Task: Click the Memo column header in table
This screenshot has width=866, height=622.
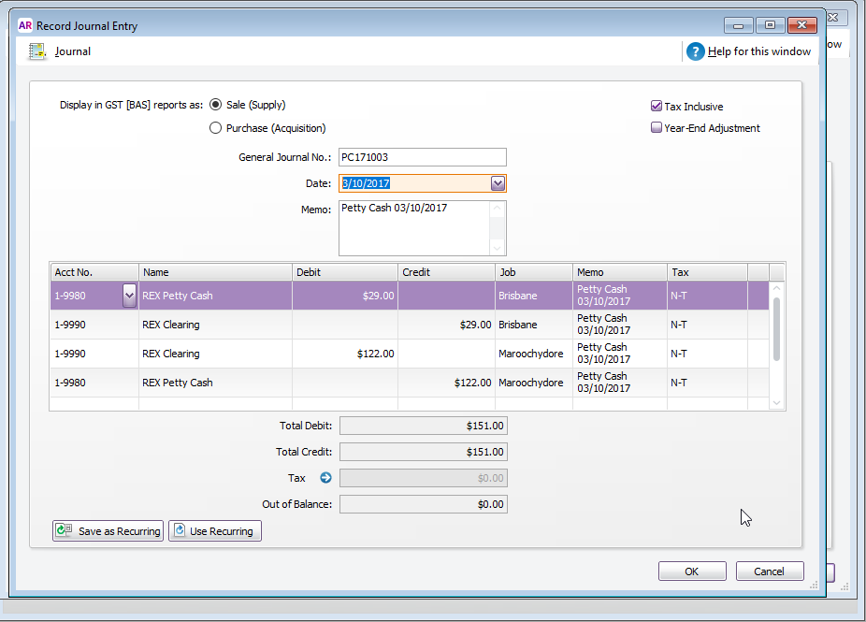Action: [620, 272]
